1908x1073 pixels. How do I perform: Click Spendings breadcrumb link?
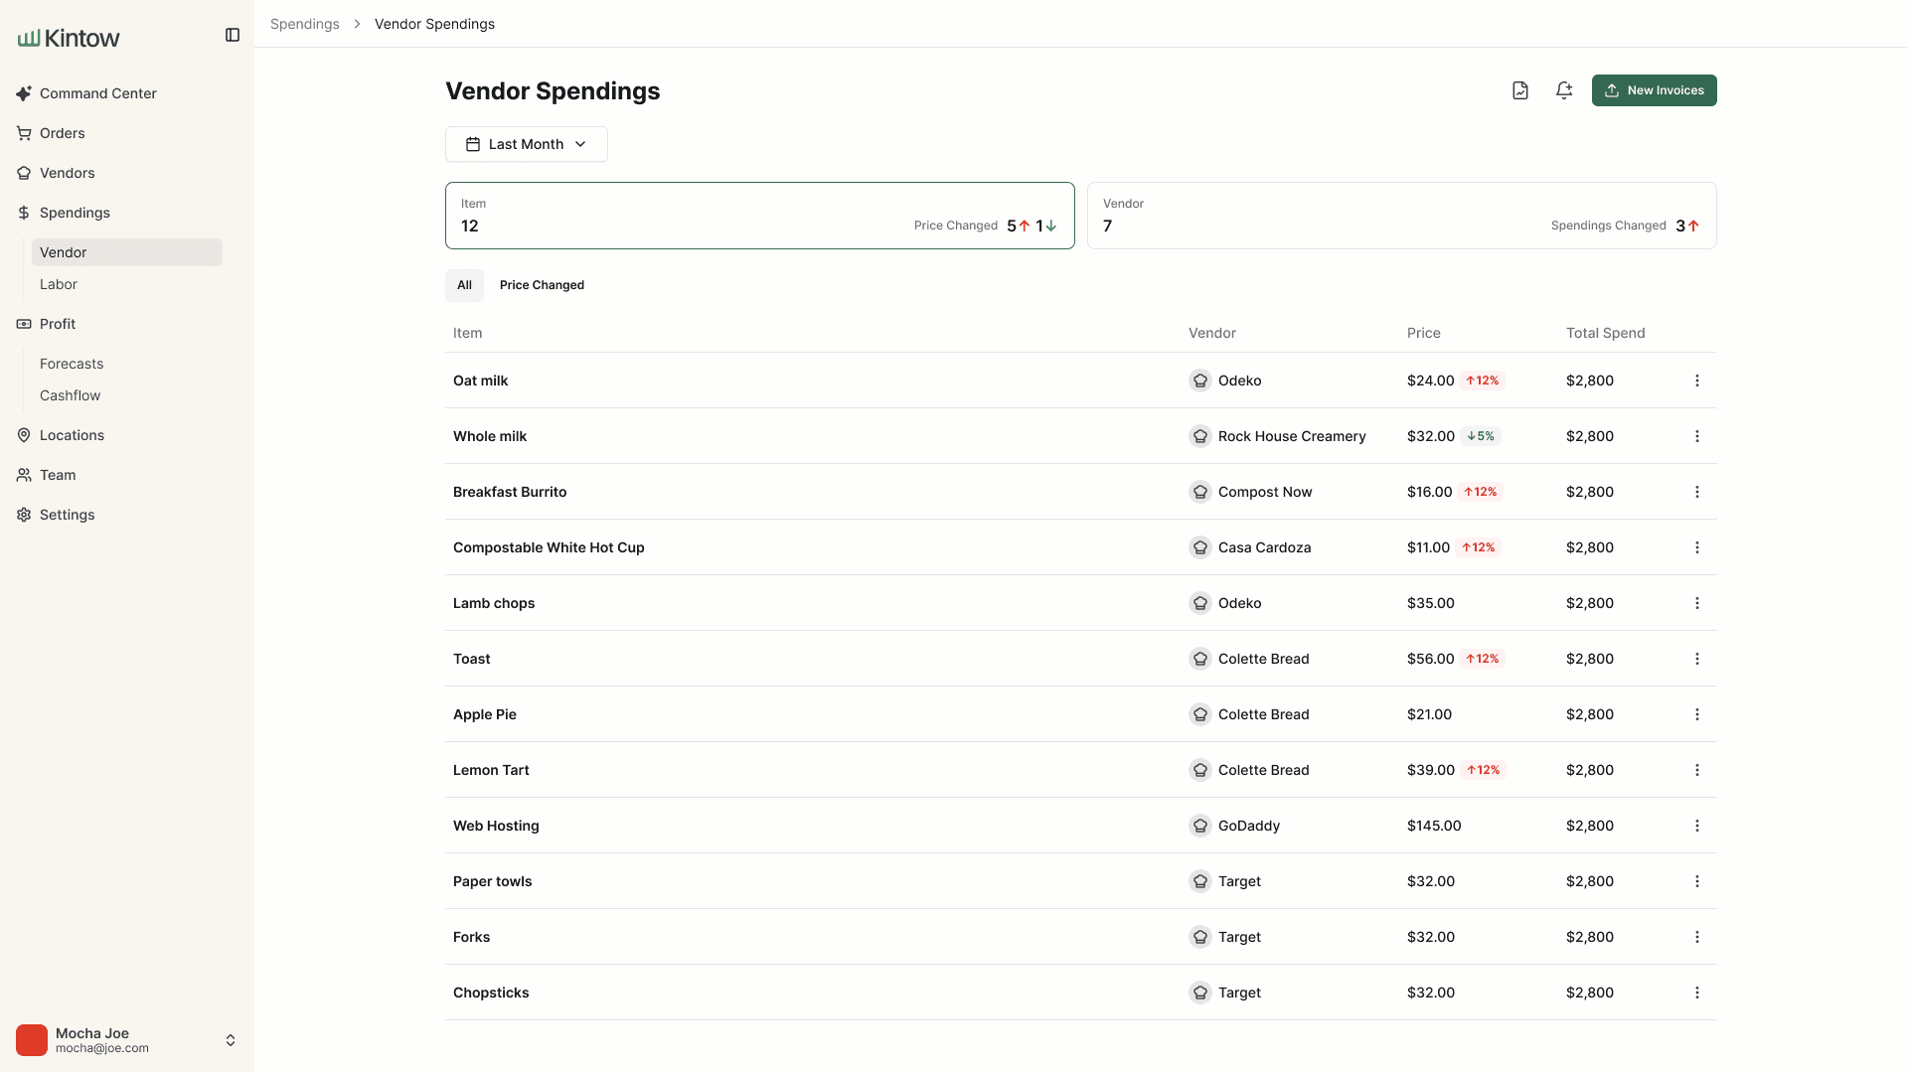305,24
